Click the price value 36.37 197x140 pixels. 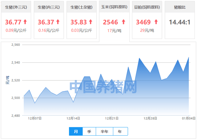pyautogui.click(x=46, y=22)
